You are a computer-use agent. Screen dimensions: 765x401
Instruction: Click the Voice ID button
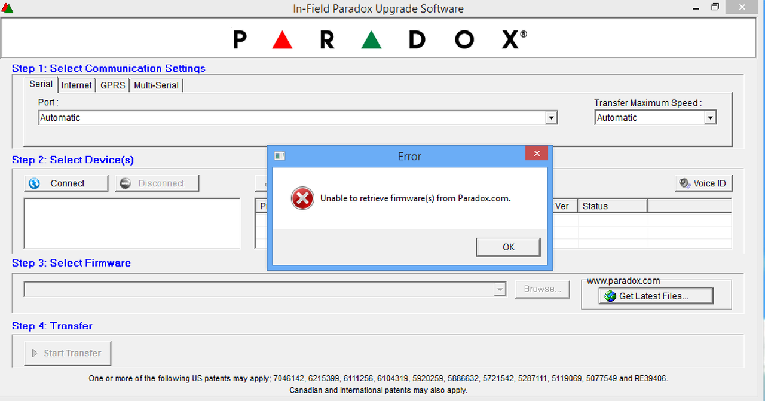point(703,183)
